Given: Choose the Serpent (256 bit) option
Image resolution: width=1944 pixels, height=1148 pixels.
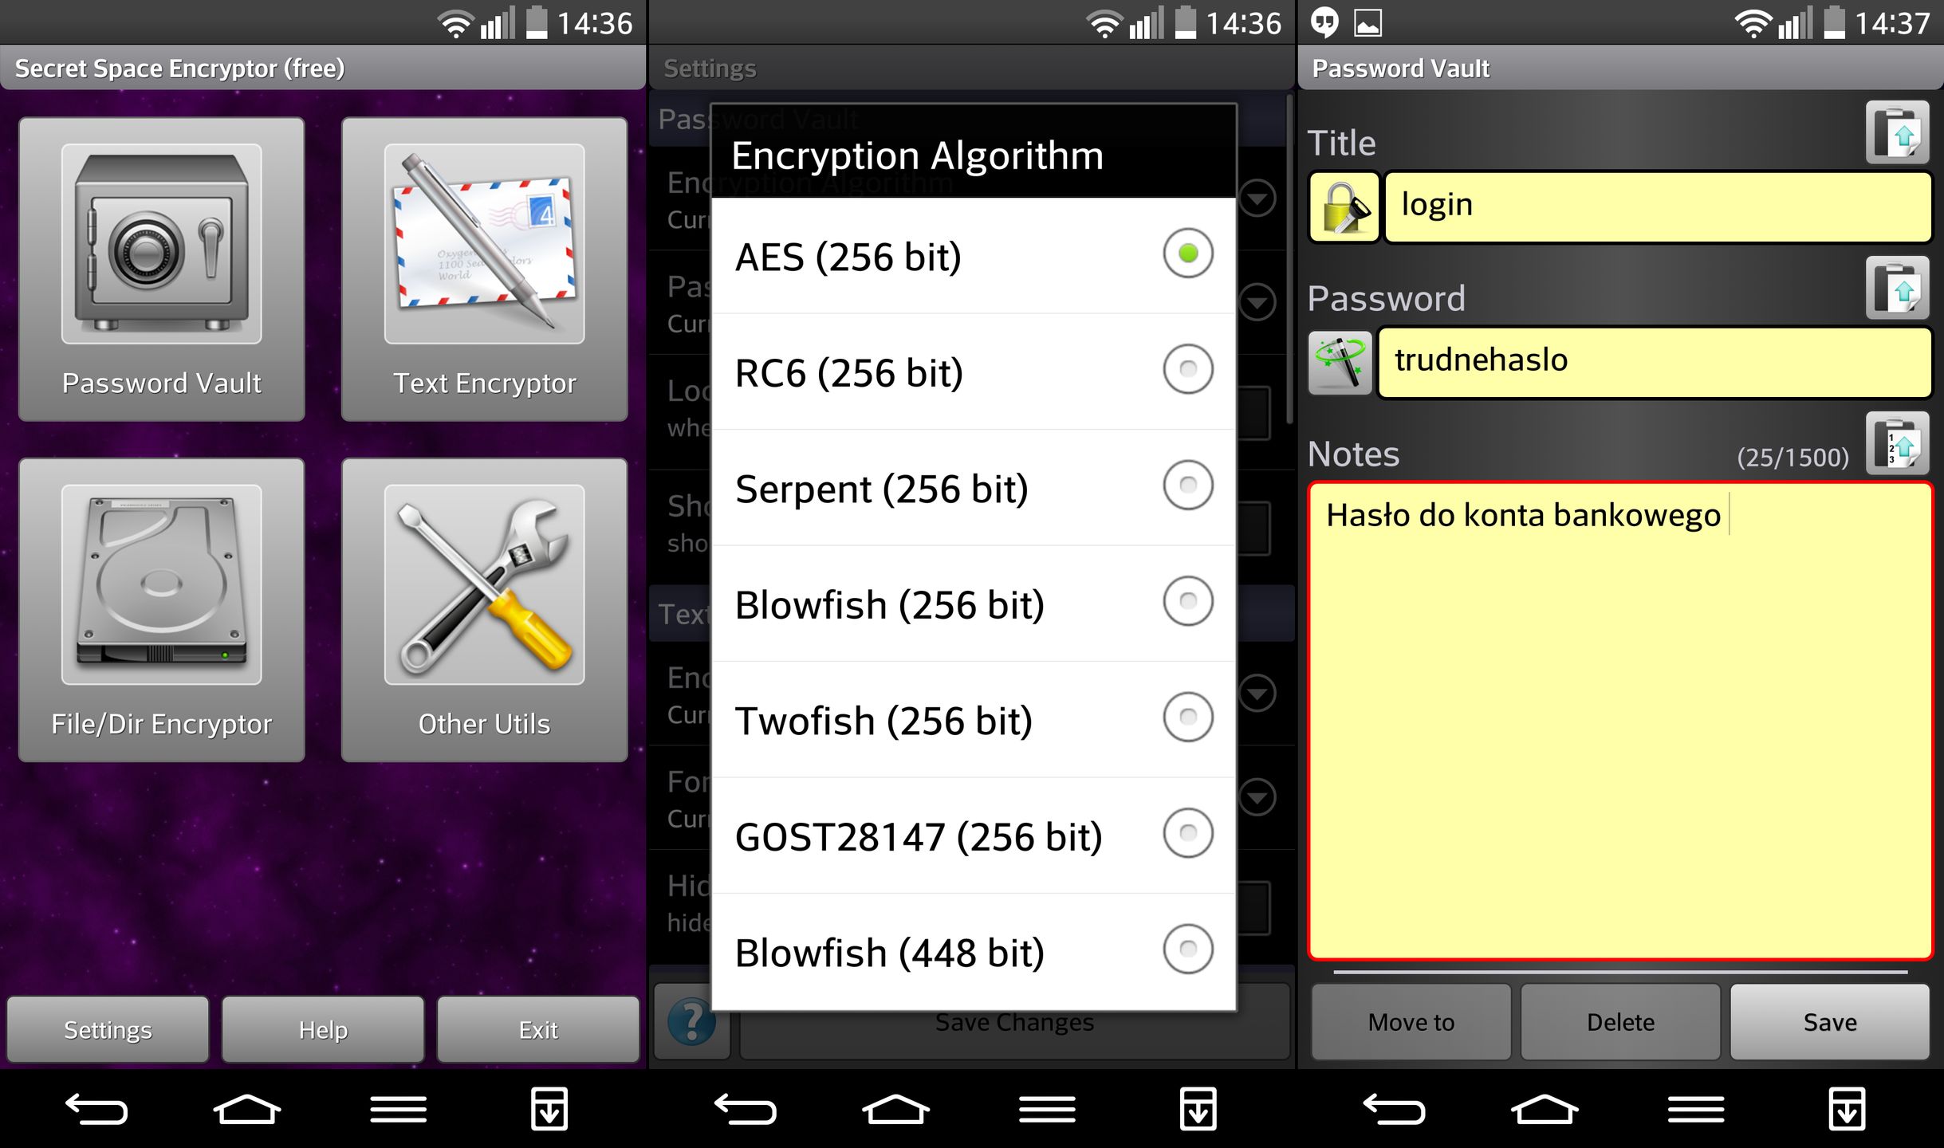Looking at the screenshot, I should tap(973, 488).
